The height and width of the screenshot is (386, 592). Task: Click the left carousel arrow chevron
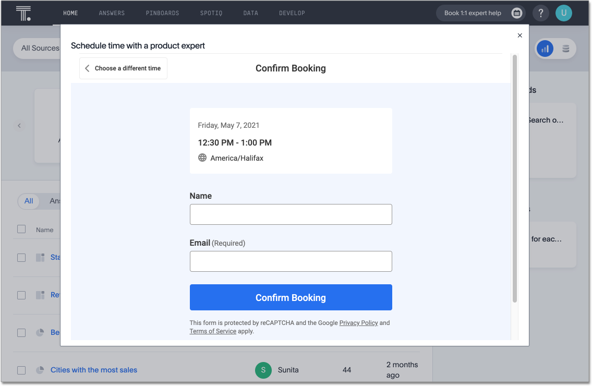[19, 126]
